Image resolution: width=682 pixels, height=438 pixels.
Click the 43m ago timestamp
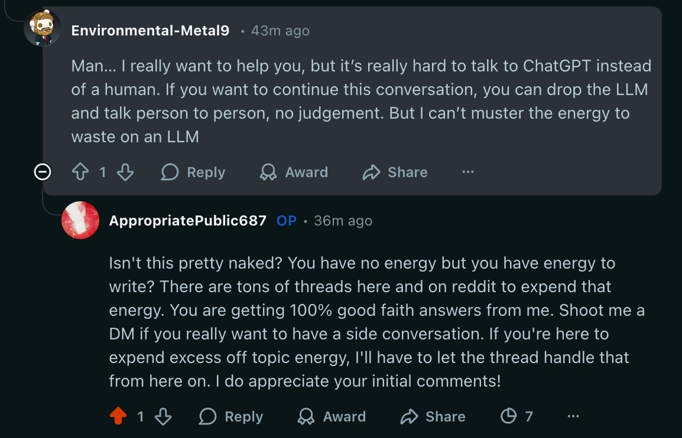[280, 31]
